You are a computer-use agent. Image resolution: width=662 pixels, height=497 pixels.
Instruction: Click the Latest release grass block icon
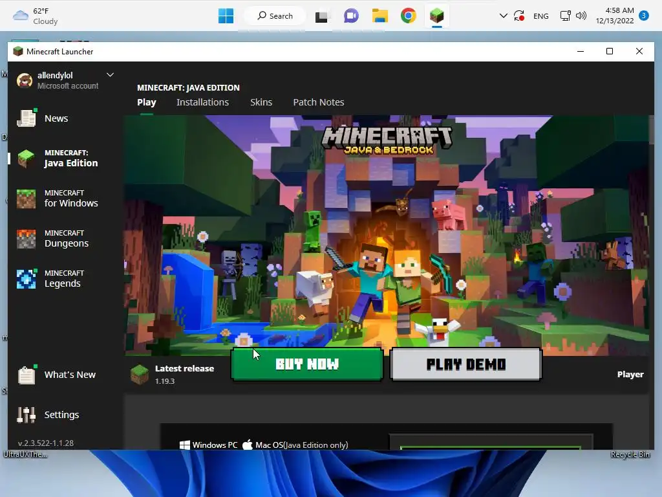(x=140, y=375)
